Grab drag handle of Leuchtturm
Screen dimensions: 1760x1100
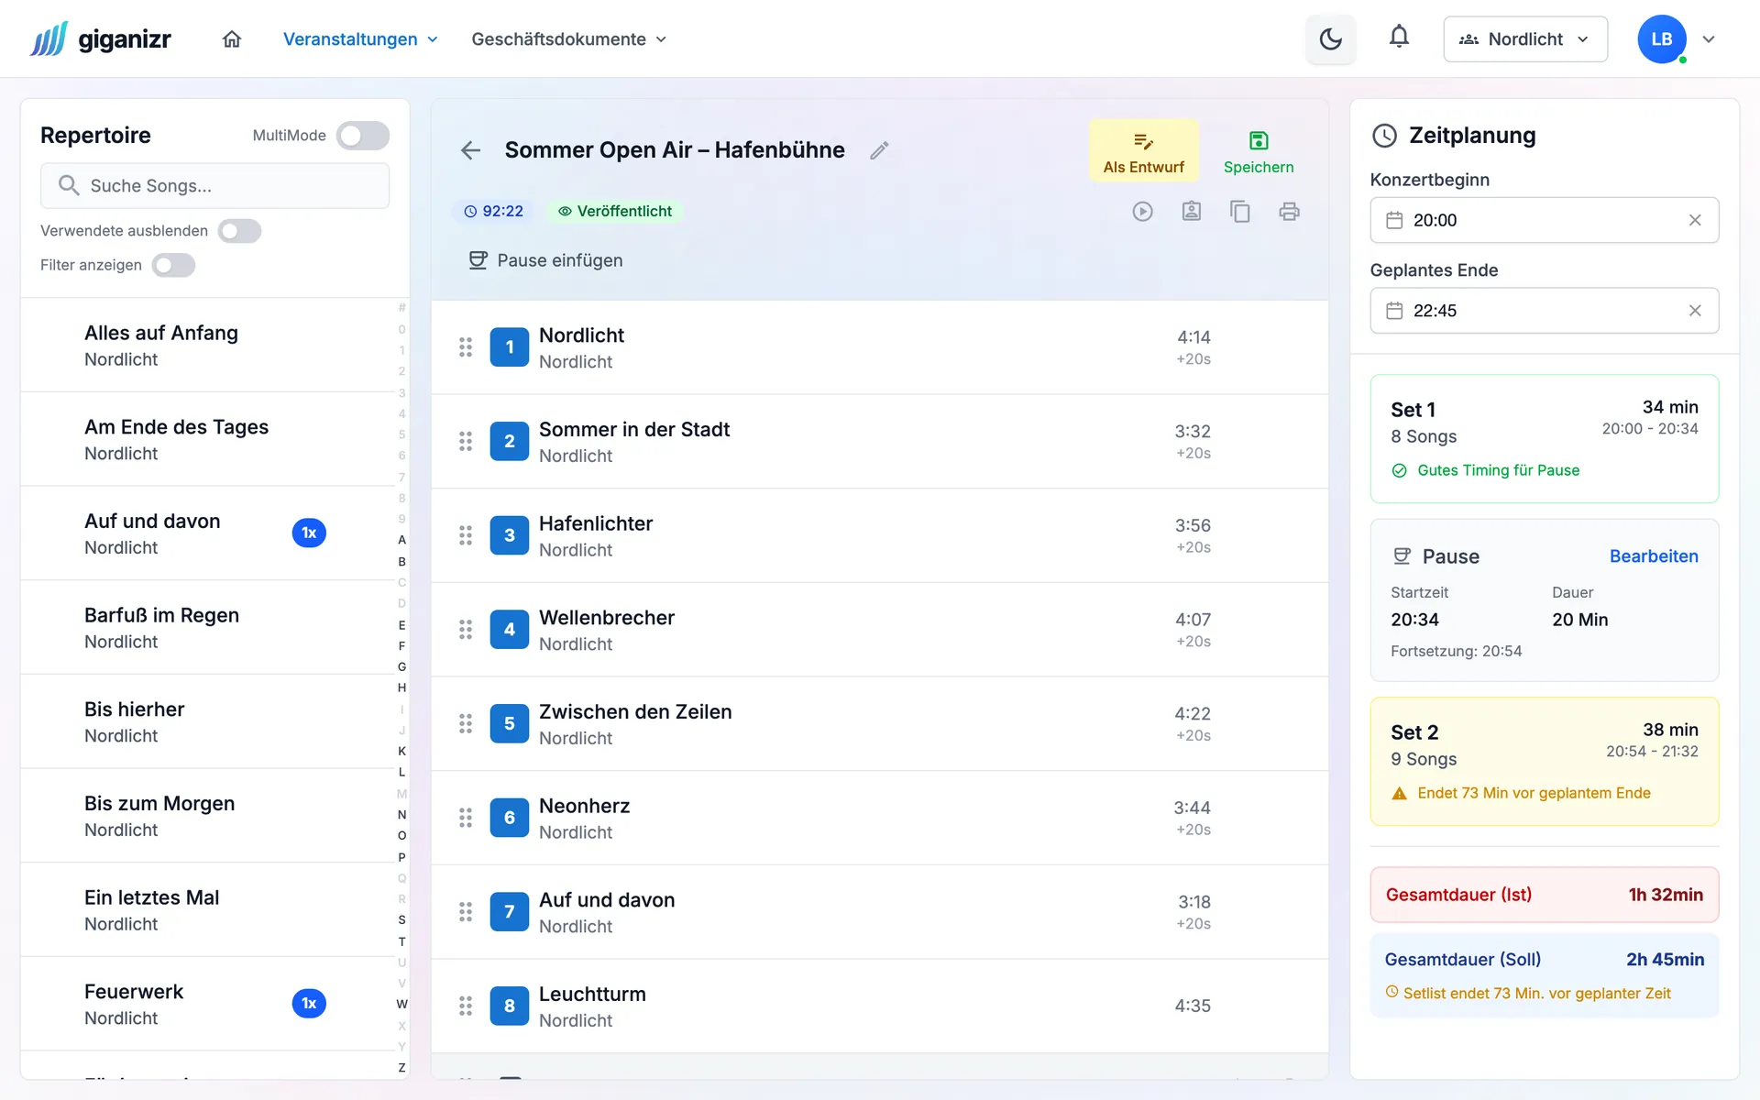(466, 1006)
